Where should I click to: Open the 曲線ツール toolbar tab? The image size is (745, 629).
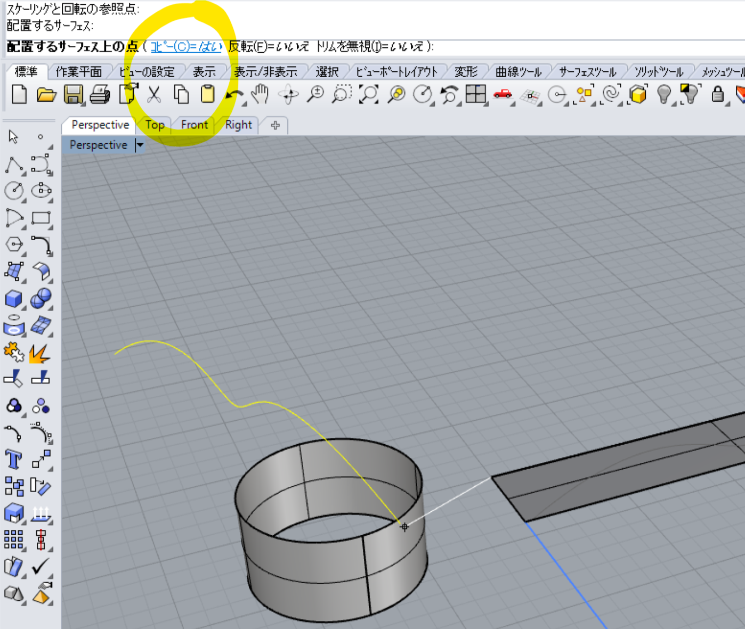(519, 71)
